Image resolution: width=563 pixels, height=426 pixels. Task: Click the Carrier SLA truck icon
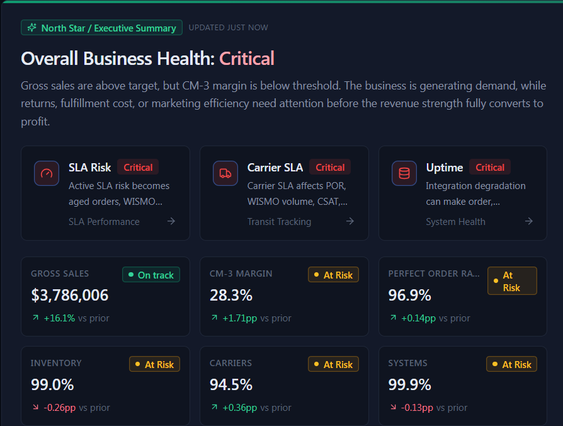[x=225, y=173]
